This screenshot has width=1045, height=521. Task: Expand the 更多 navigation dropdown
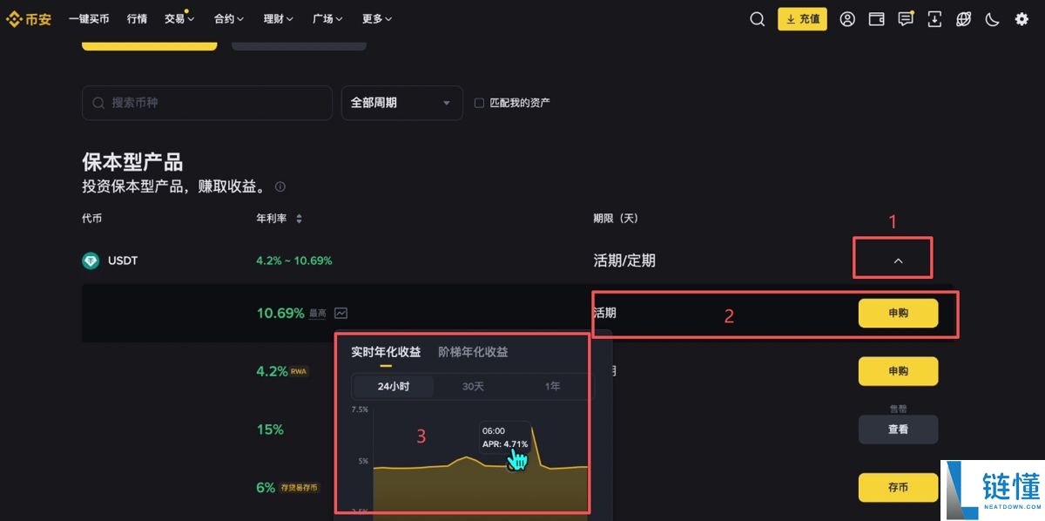pyautogui.click(x=376, y=18)
